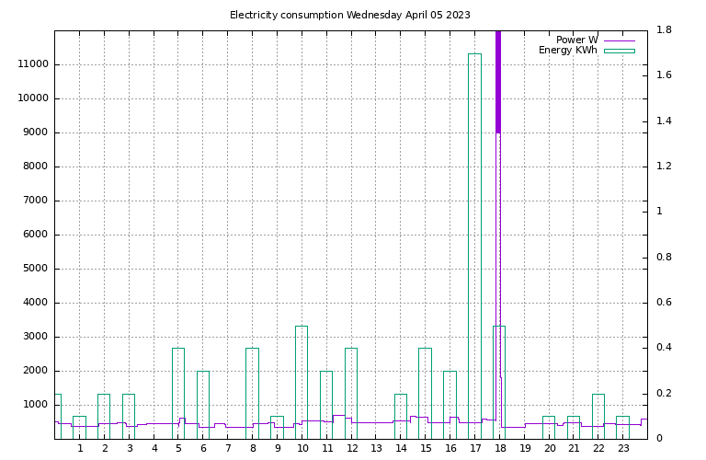The image size is (706, 460).
Task: Click the left axis label '8000'
Action: 35,167
